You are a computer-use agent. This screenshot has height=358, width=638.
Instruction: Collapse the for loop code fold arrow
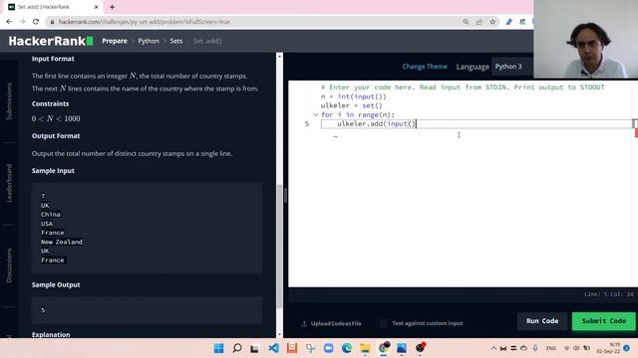click(x=315, y=115)
